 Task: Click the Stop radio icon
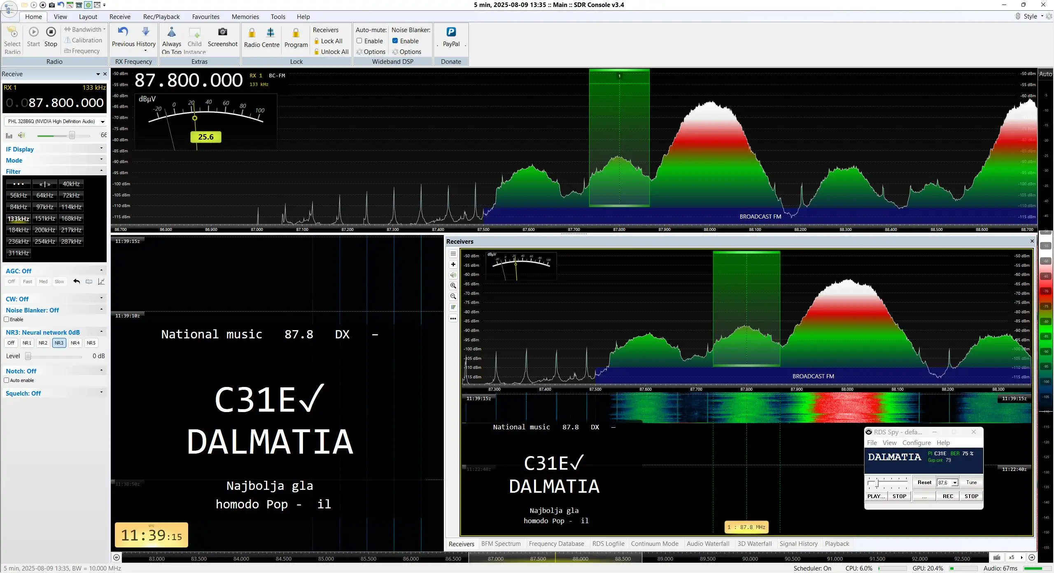(x=51, y=32)
